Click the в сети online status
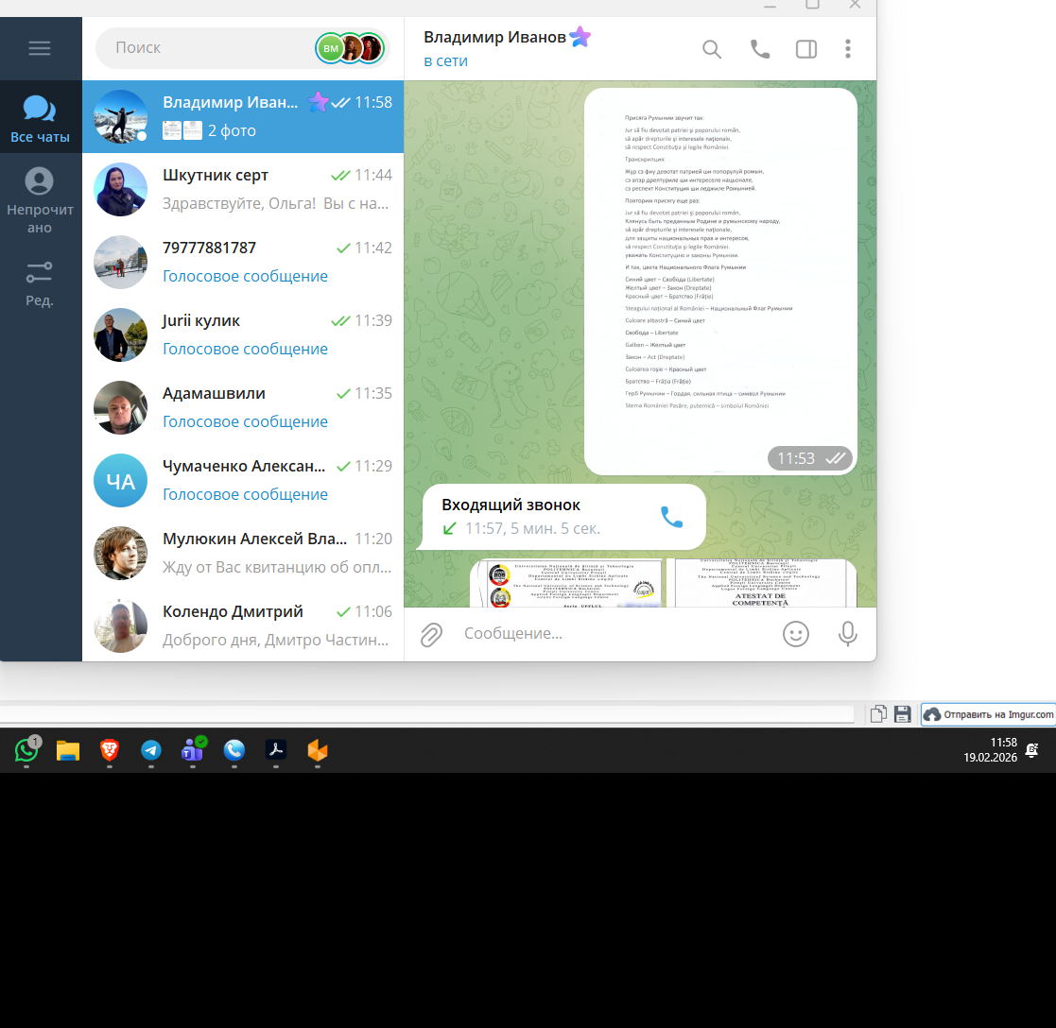1056x1028 pixels. coord(445,61)
